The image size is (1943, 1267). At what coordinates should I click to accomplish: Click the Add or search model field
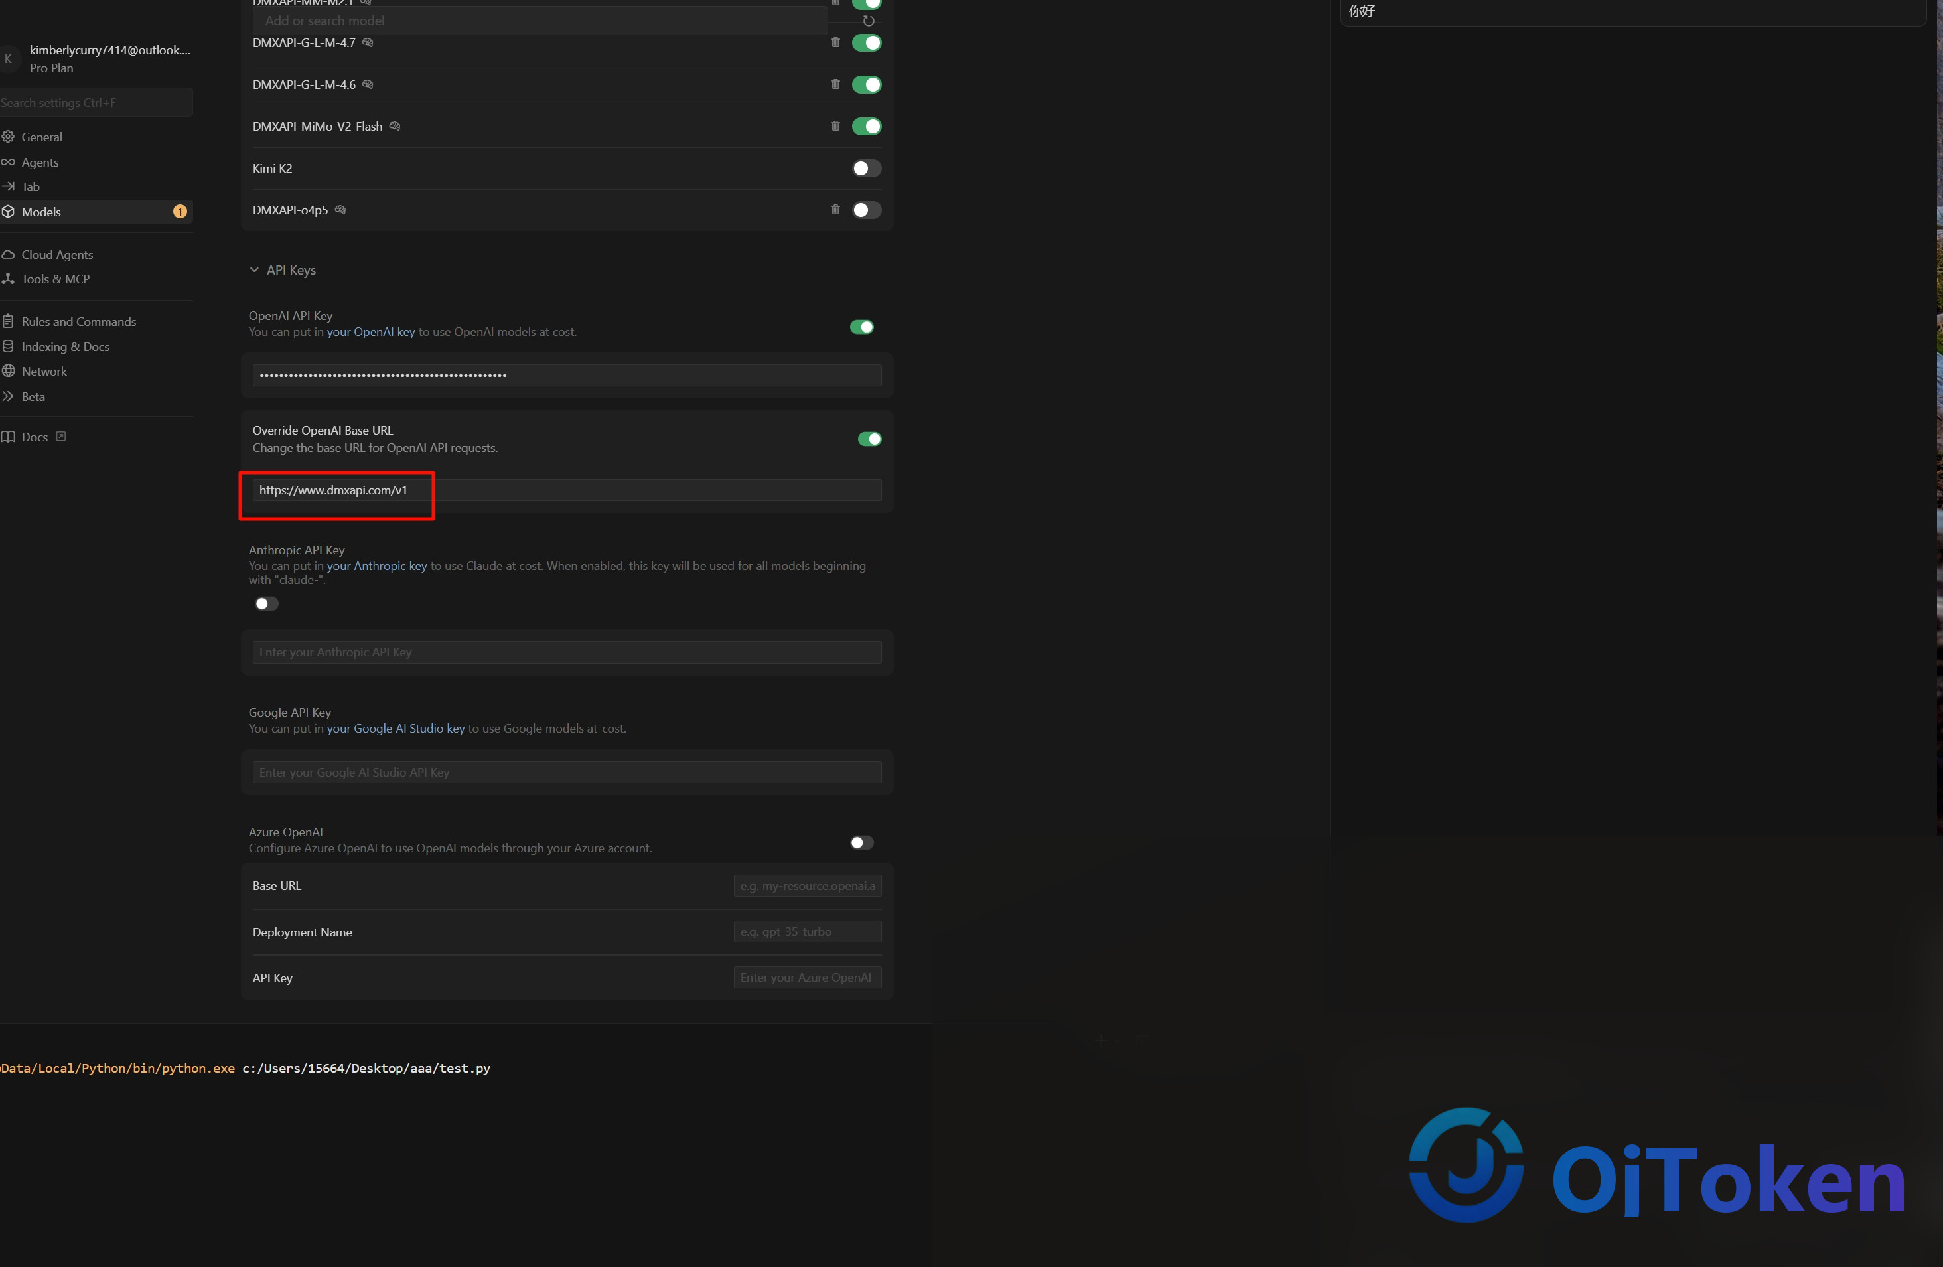pyautogui.click(x=540, y=21)
